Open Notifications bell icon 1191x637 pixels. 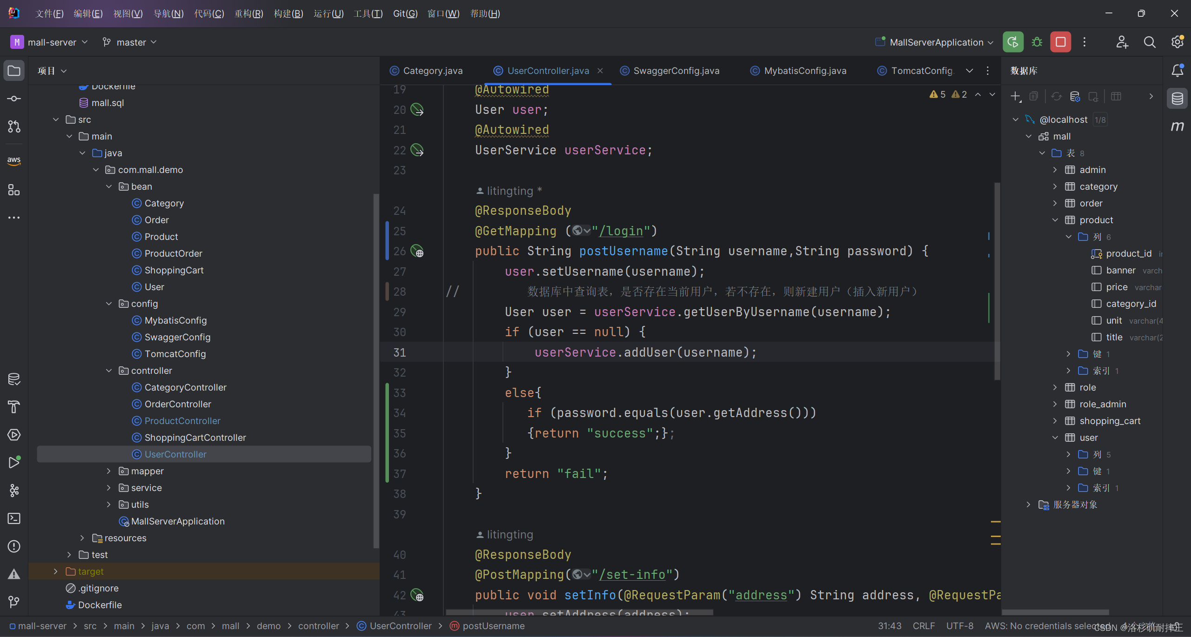tap(1178, 71)
